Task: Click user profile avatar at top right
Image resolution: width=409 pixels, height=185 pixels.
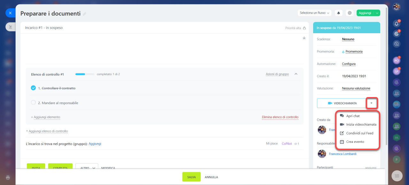Action: tap(397, 7)
